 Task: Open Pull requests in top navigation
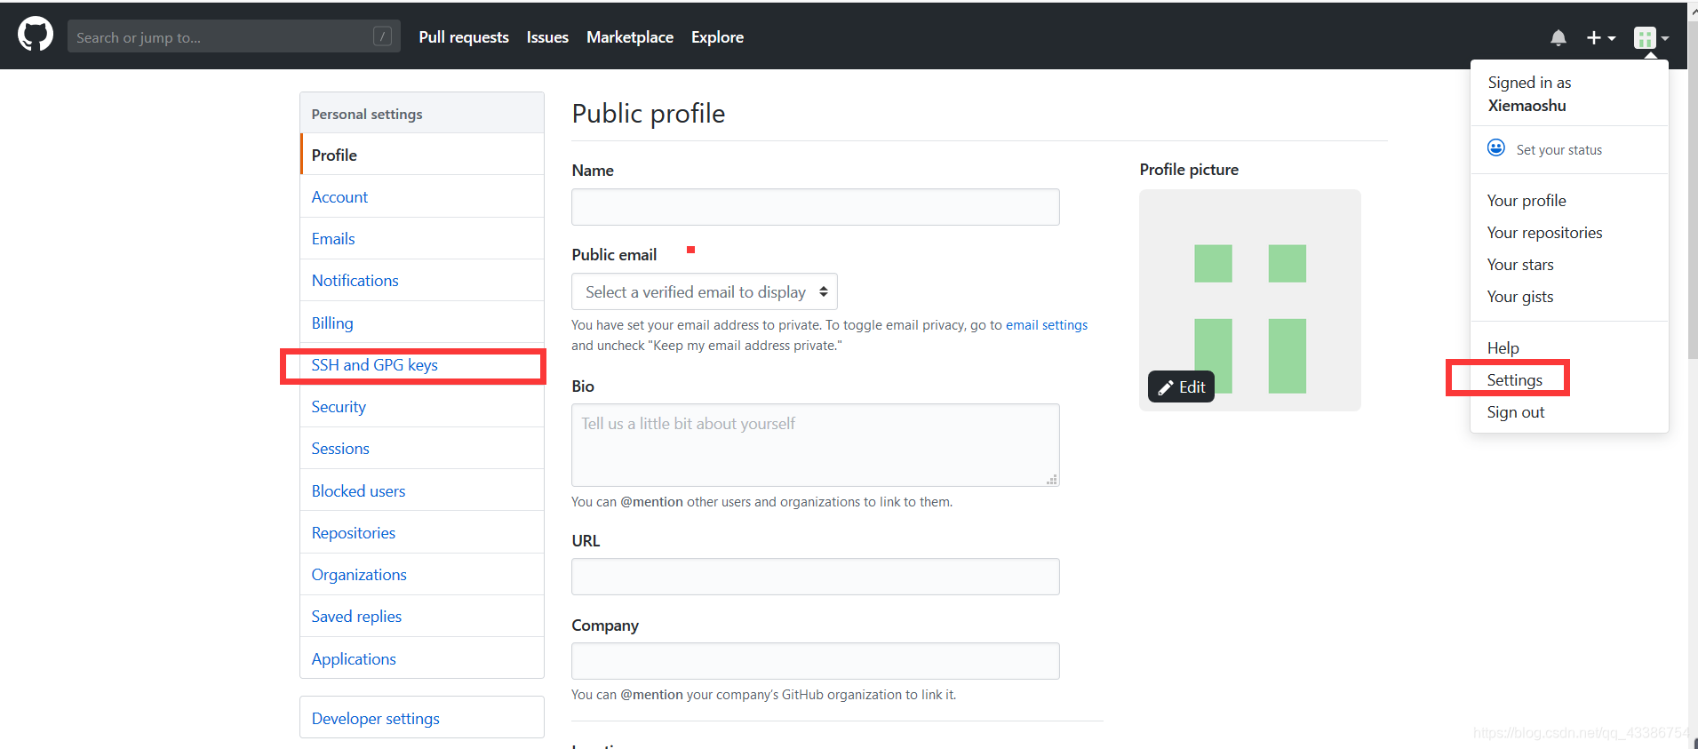click(x=464, y=36)
